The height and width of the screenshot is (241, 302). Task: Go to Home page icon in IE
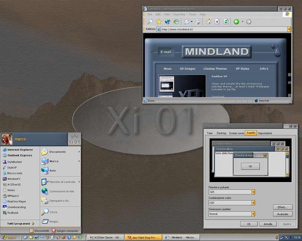208,22
